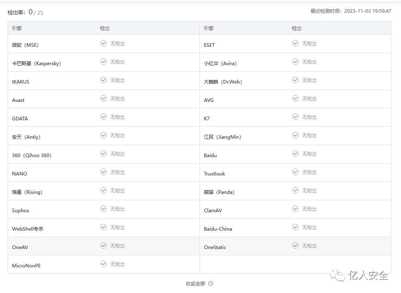Click the check icon in the K7 row
Viewport: 401px width, 293px height.
pyautogui.click(x=295, y=117)
